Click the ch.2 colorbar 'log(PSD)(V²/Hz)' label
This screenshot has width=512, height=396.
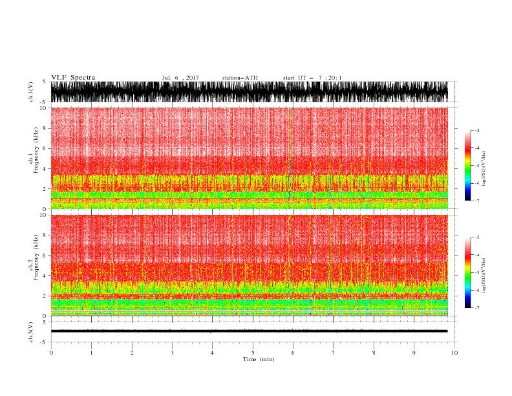(x=484, y=276)
